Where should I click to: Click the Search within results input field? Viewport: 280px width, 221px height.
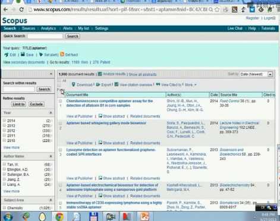click(x=19, y=89)
